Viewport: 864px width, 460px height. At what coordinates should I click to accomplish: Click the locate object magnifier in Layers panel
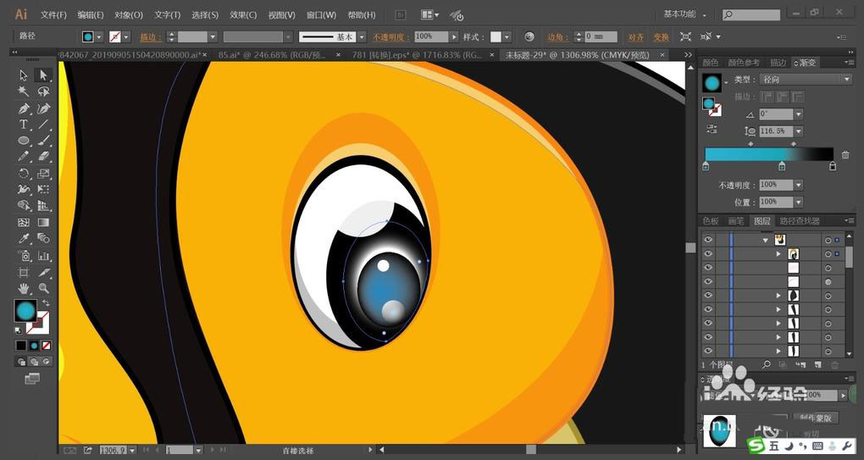(766, 364)
